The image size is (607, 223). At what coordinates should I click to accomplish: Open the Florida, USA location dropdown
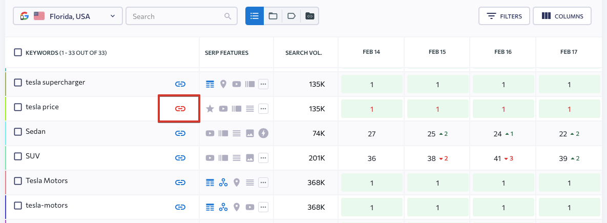[68, 16]
